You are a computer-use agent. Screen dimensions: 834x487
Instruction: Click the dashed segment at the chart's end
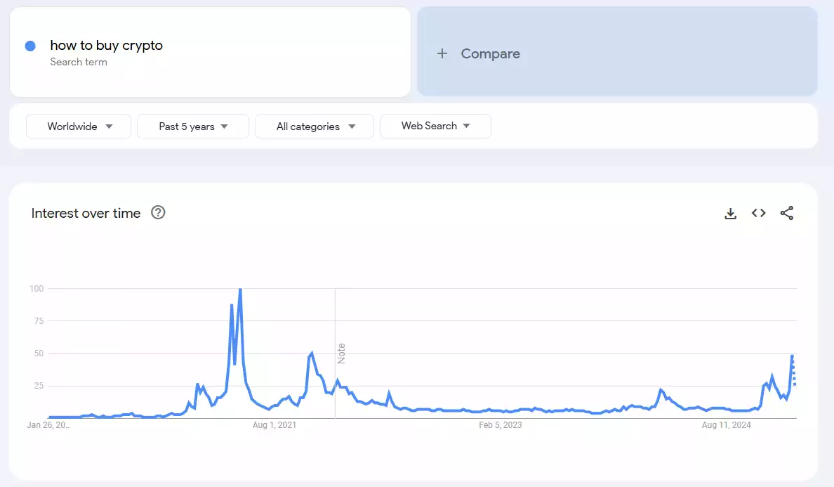tap(794, 376)
